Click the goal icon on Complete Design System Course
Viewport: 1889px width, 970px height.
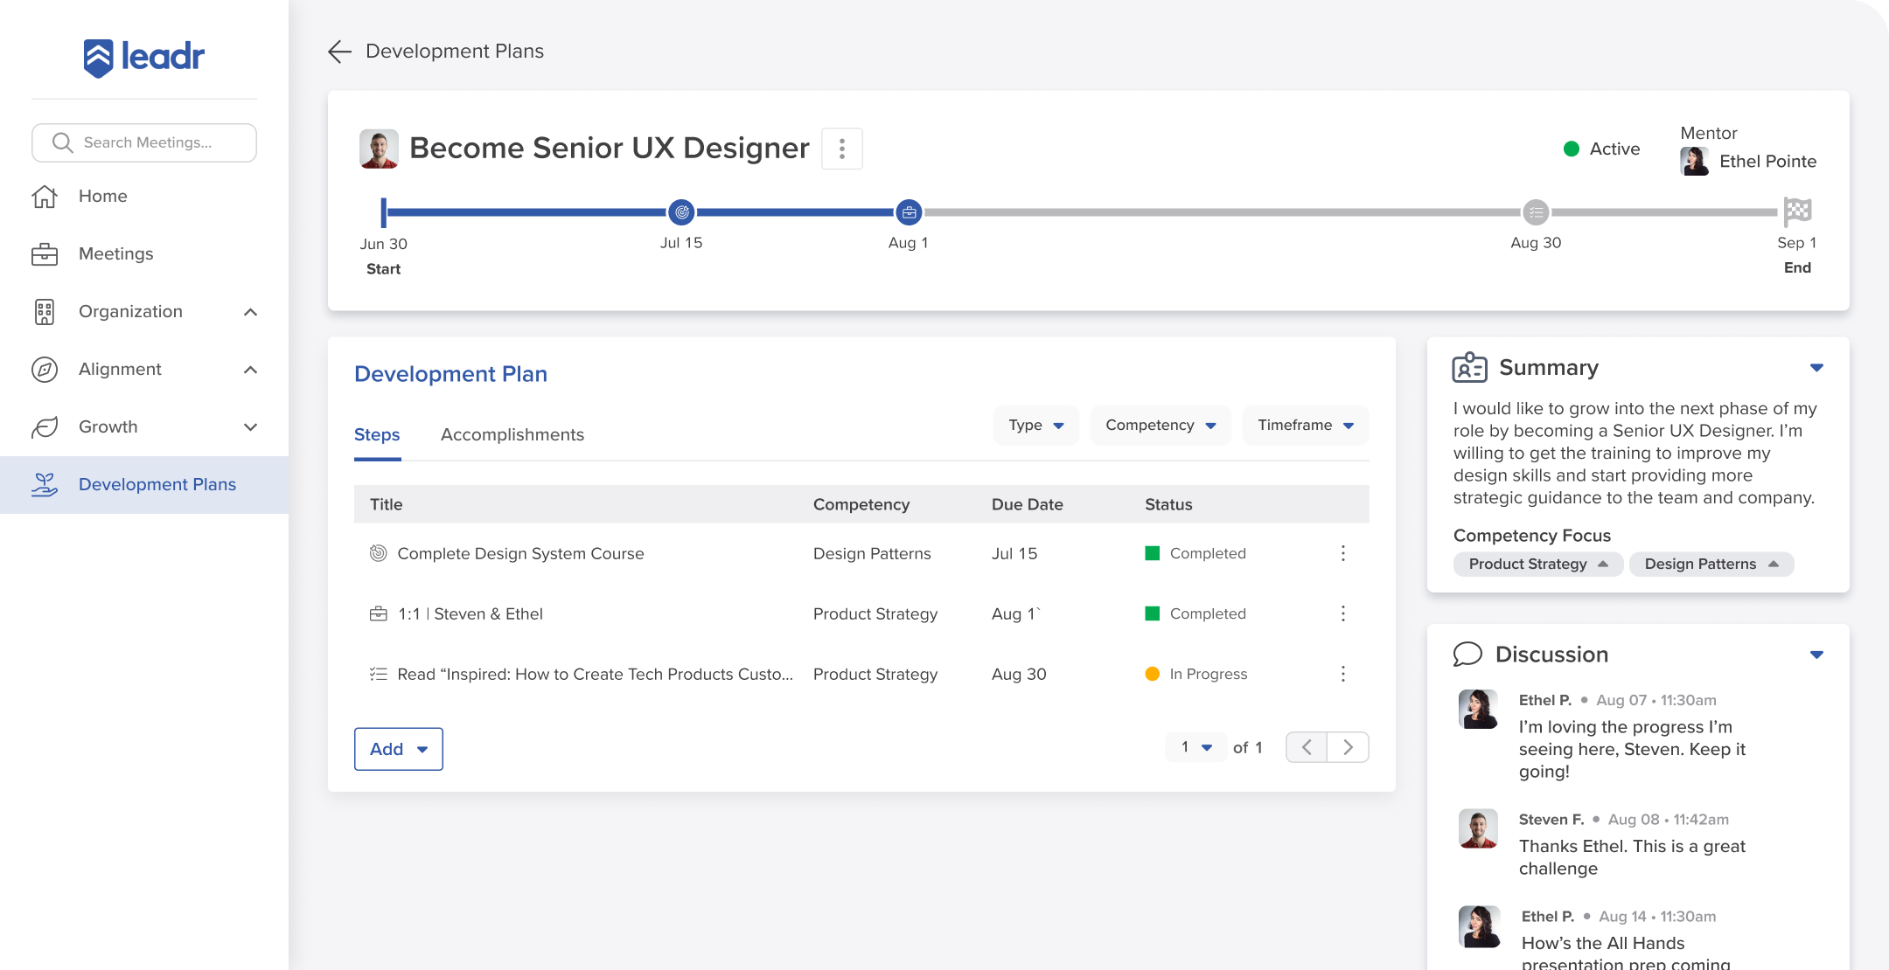tap(378, 553)
